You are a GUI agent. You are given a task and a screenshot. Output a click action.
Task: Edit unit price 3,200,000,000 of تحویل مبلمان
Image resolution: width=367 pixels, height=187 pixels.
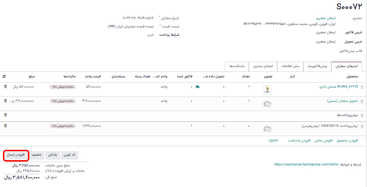tap(91, 101)
